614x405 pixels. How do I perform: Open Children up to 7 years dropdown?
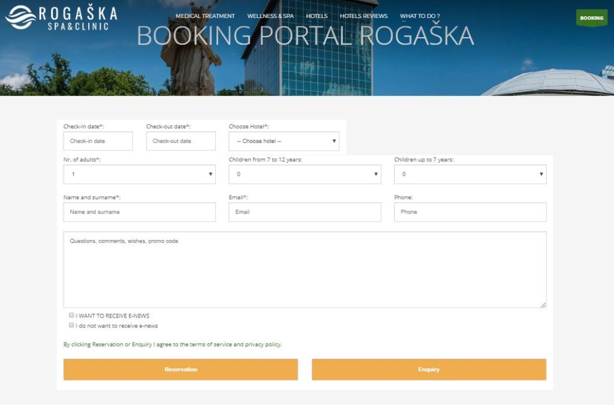(470, 174)
